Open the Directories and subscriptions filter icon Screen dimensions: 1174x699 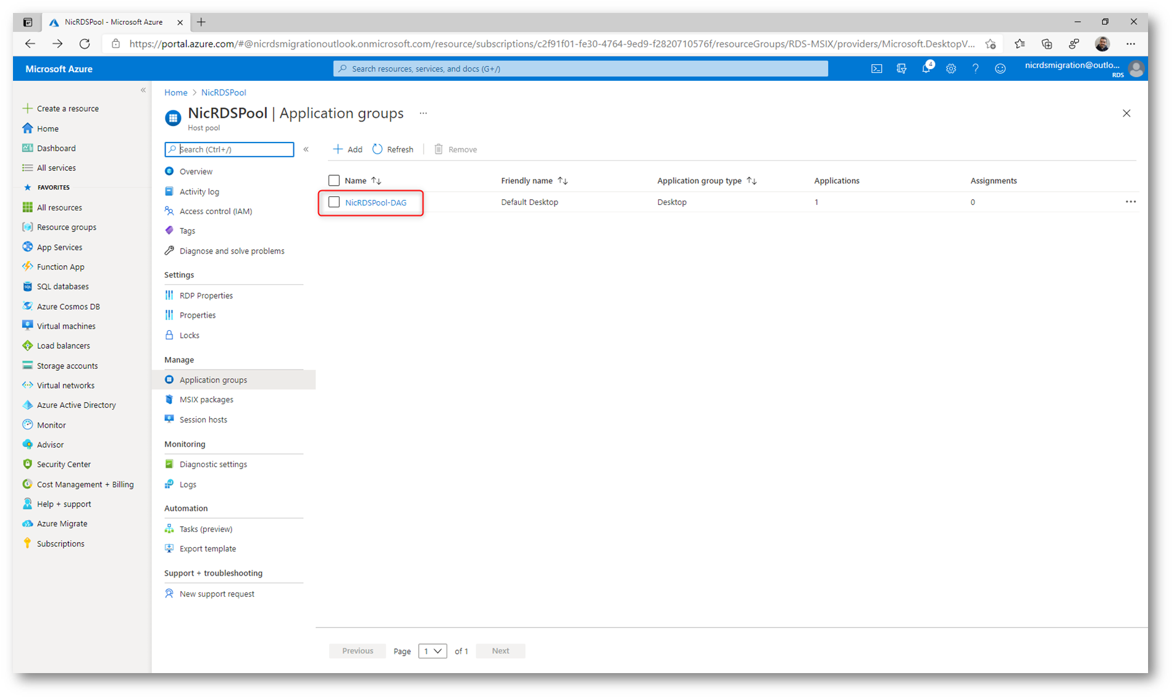coord(901,69)
